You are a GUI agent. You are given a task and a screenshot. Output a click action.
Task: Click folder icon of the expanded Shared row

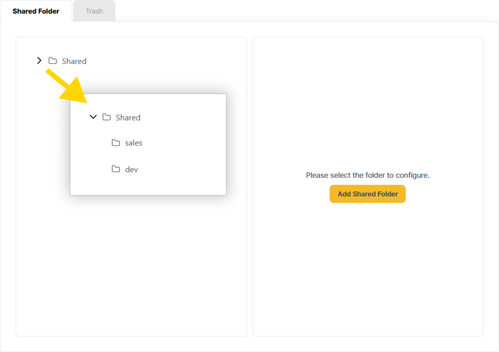(107, 117)
